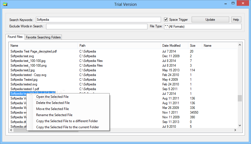Click the vertical scrollbar thumb
Image resolution: width=251 pixels, height=144 pixels.
coord(240,98)
